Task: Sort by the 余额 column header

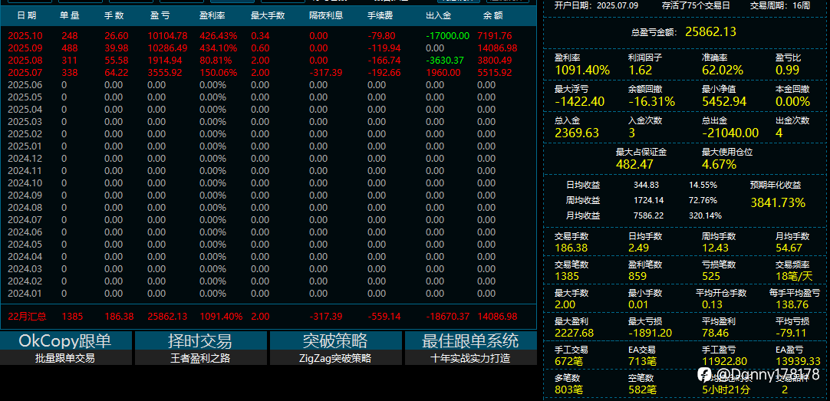Action: tap(492, 16)
